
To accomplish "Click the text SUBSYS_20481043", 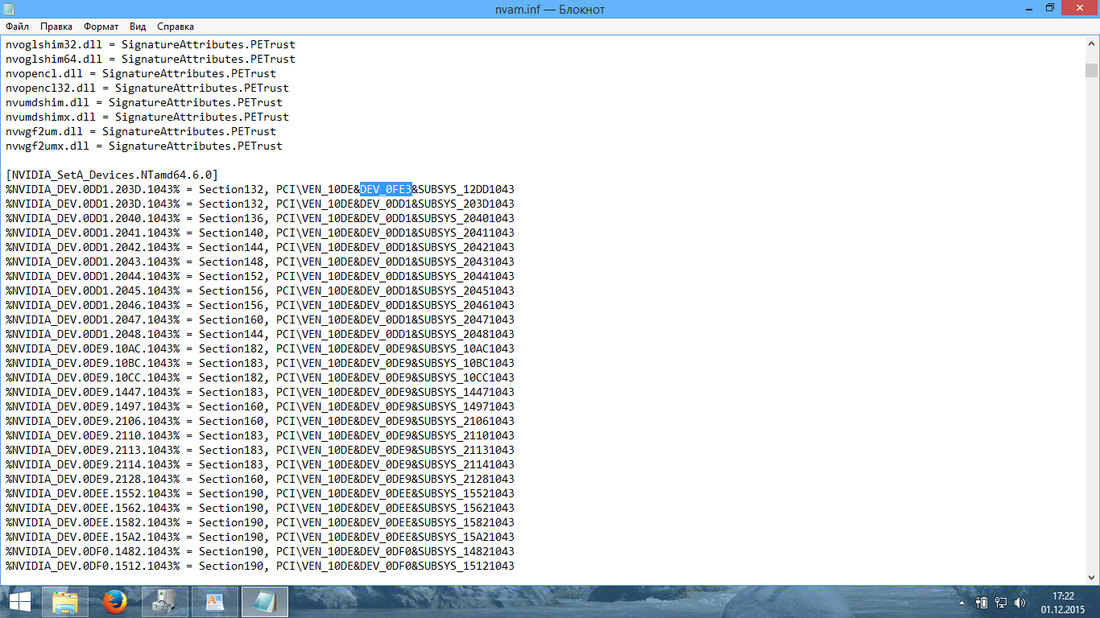I will [466, 334].
